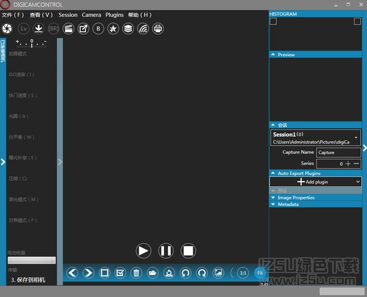Rotate image with the left rotate icon

coord(185,272)
